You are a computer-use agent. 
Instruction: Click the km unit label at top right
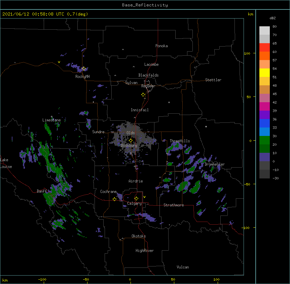click(250, 14)
